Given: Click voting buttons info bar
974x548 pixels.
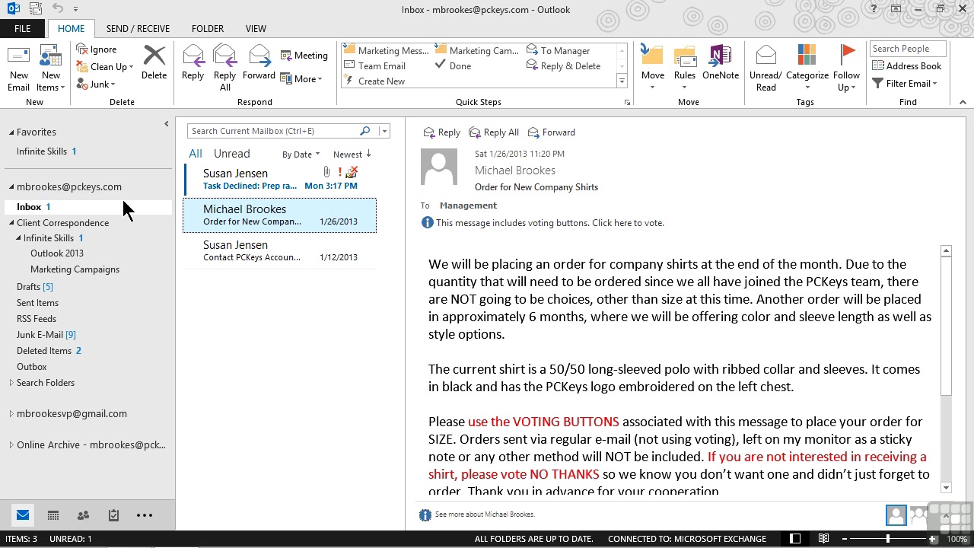Looking at the screenshot, I should pyautogui.click(x=543, y=223).
